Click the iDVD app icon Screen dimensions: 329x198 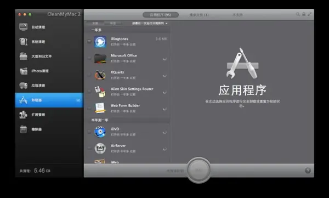pos(100,132)
